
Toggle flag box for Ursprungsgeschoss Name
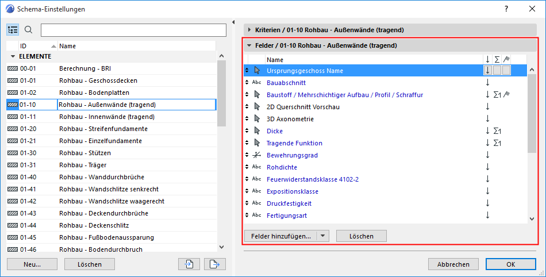click(x=506, y=70)
